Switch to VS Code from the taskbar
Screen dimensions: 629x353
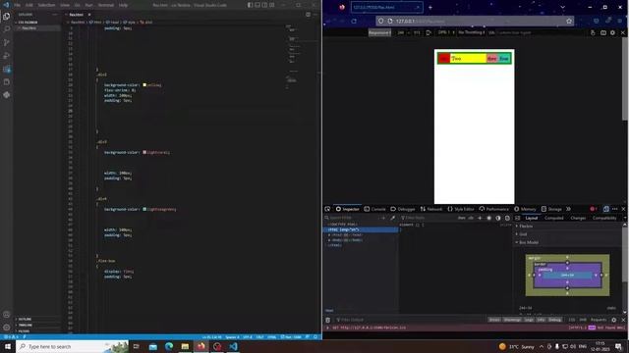pos(233,346)
